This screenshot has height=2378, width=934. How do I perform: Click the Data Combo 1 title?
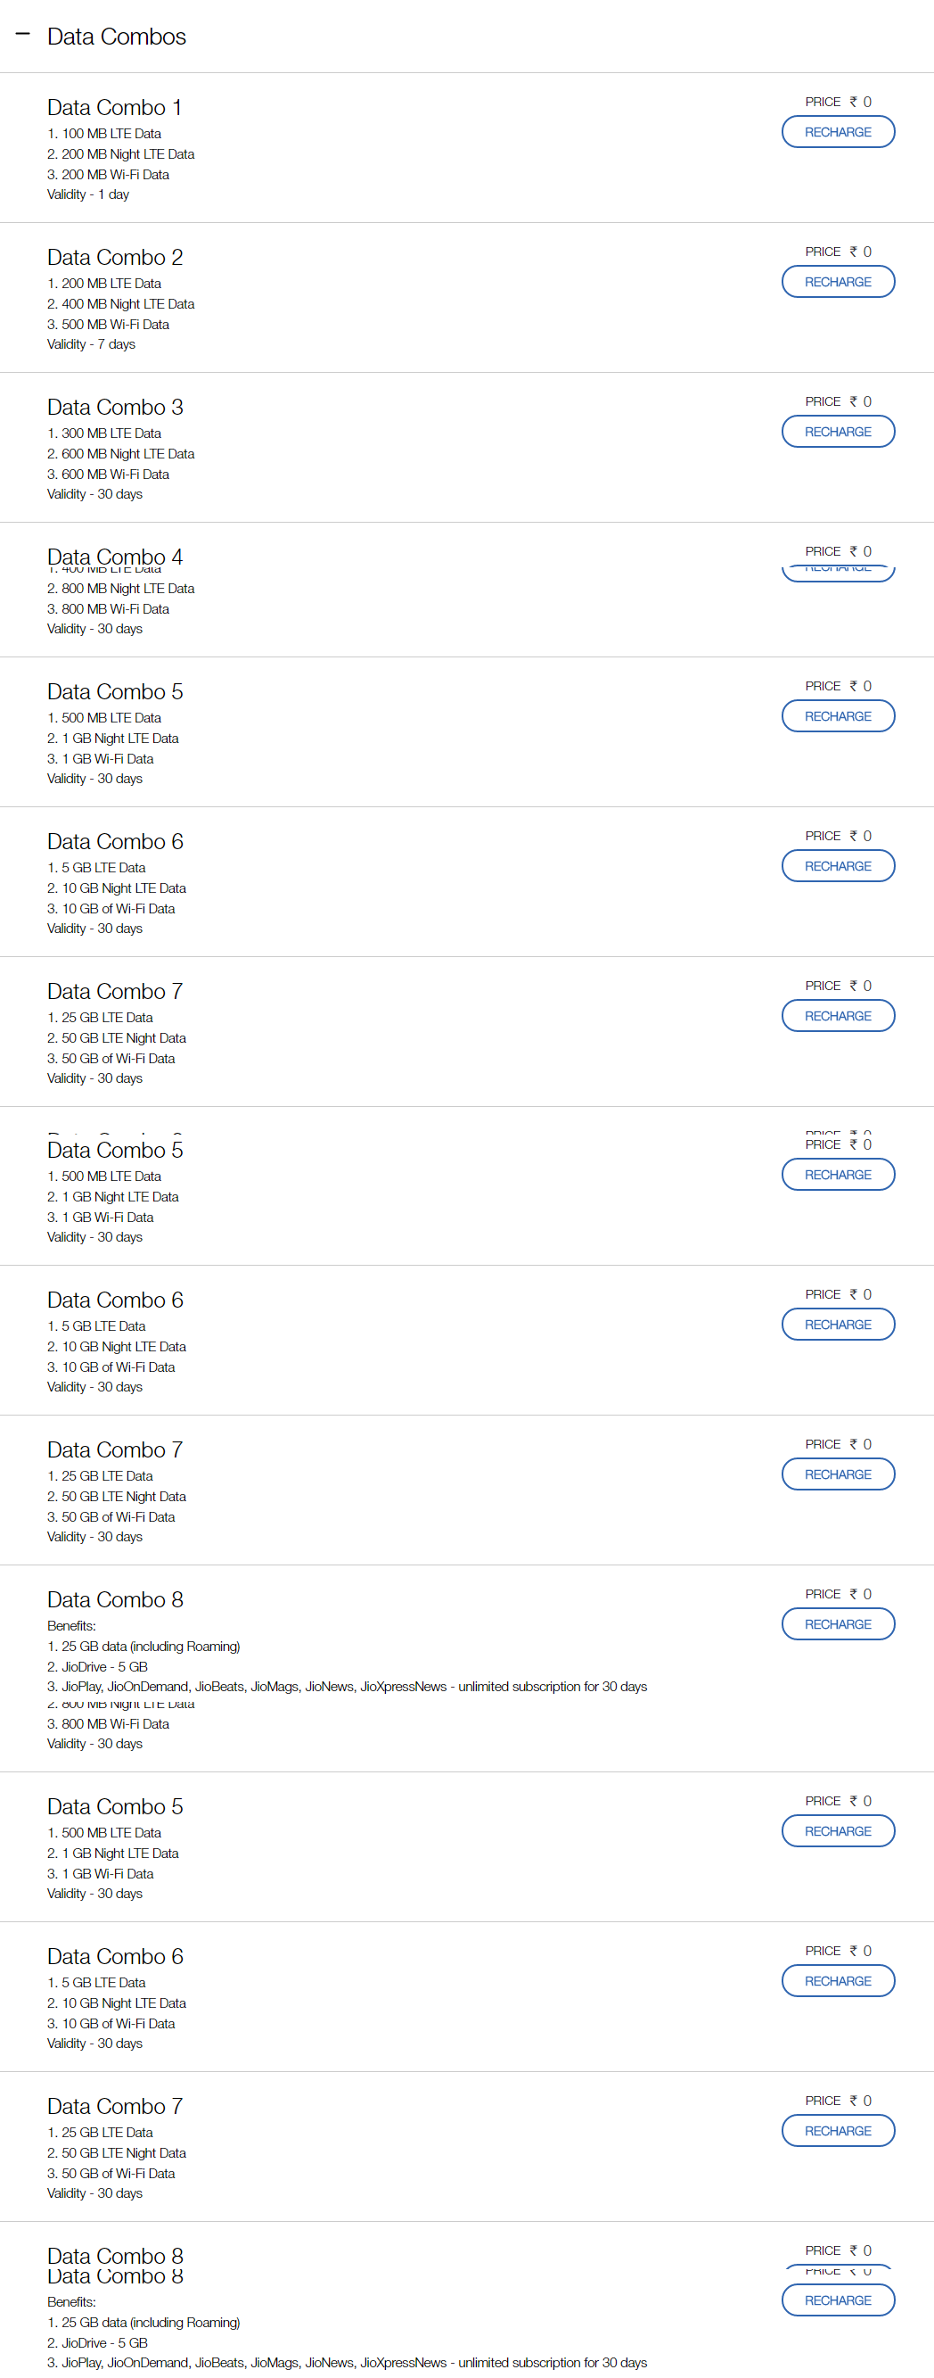coord(114,107)
